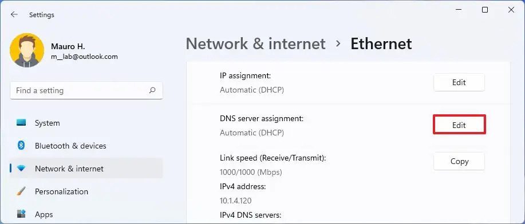Click the Network wifi icon in sidebar

click(x=21, y=169)
